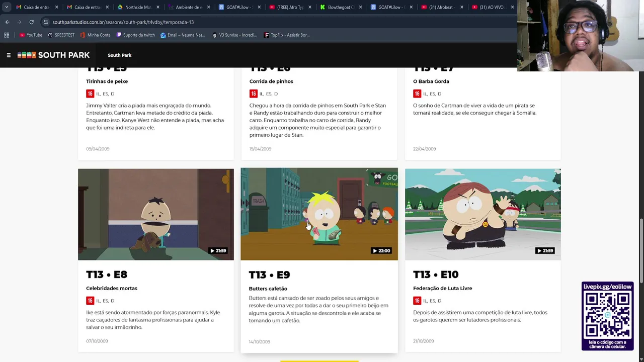Open the V3 Sunrise bookmark
This screenshot has height=362, width=644.
234,35
